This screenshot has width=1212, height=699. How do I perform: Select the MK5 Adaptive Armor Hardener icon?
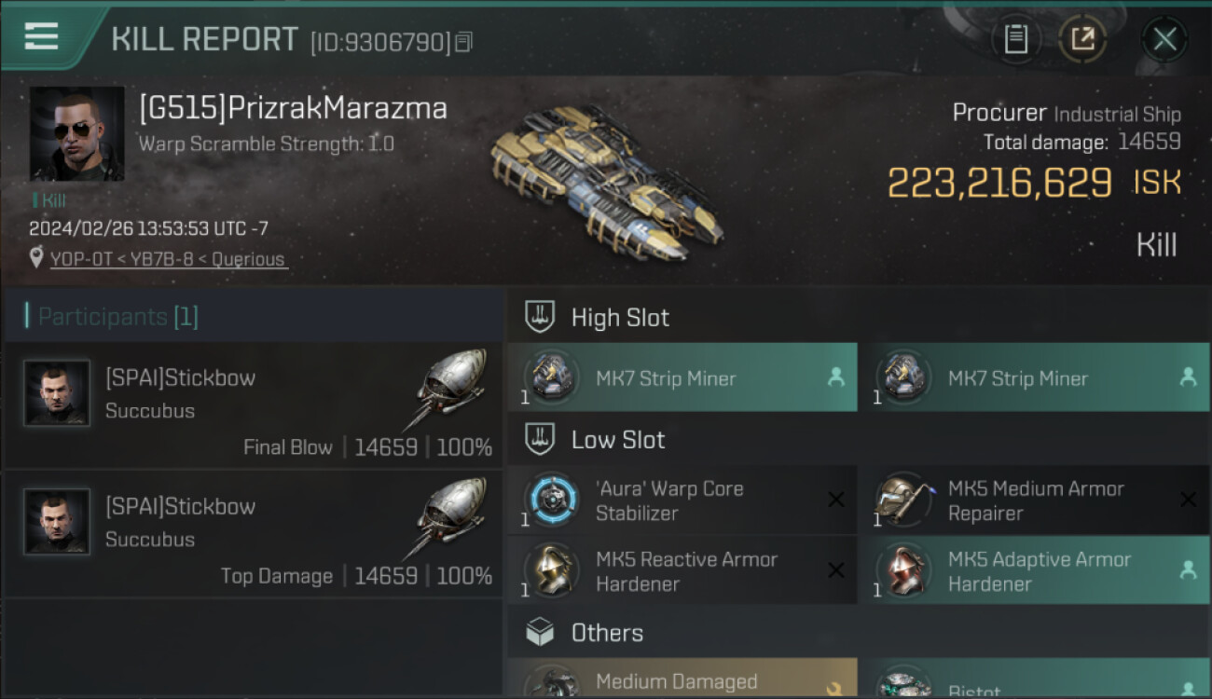click(904, 570)
